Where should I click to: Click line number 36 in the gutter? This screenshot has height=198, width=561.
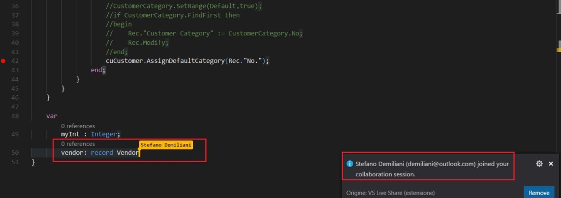(14, 6)
